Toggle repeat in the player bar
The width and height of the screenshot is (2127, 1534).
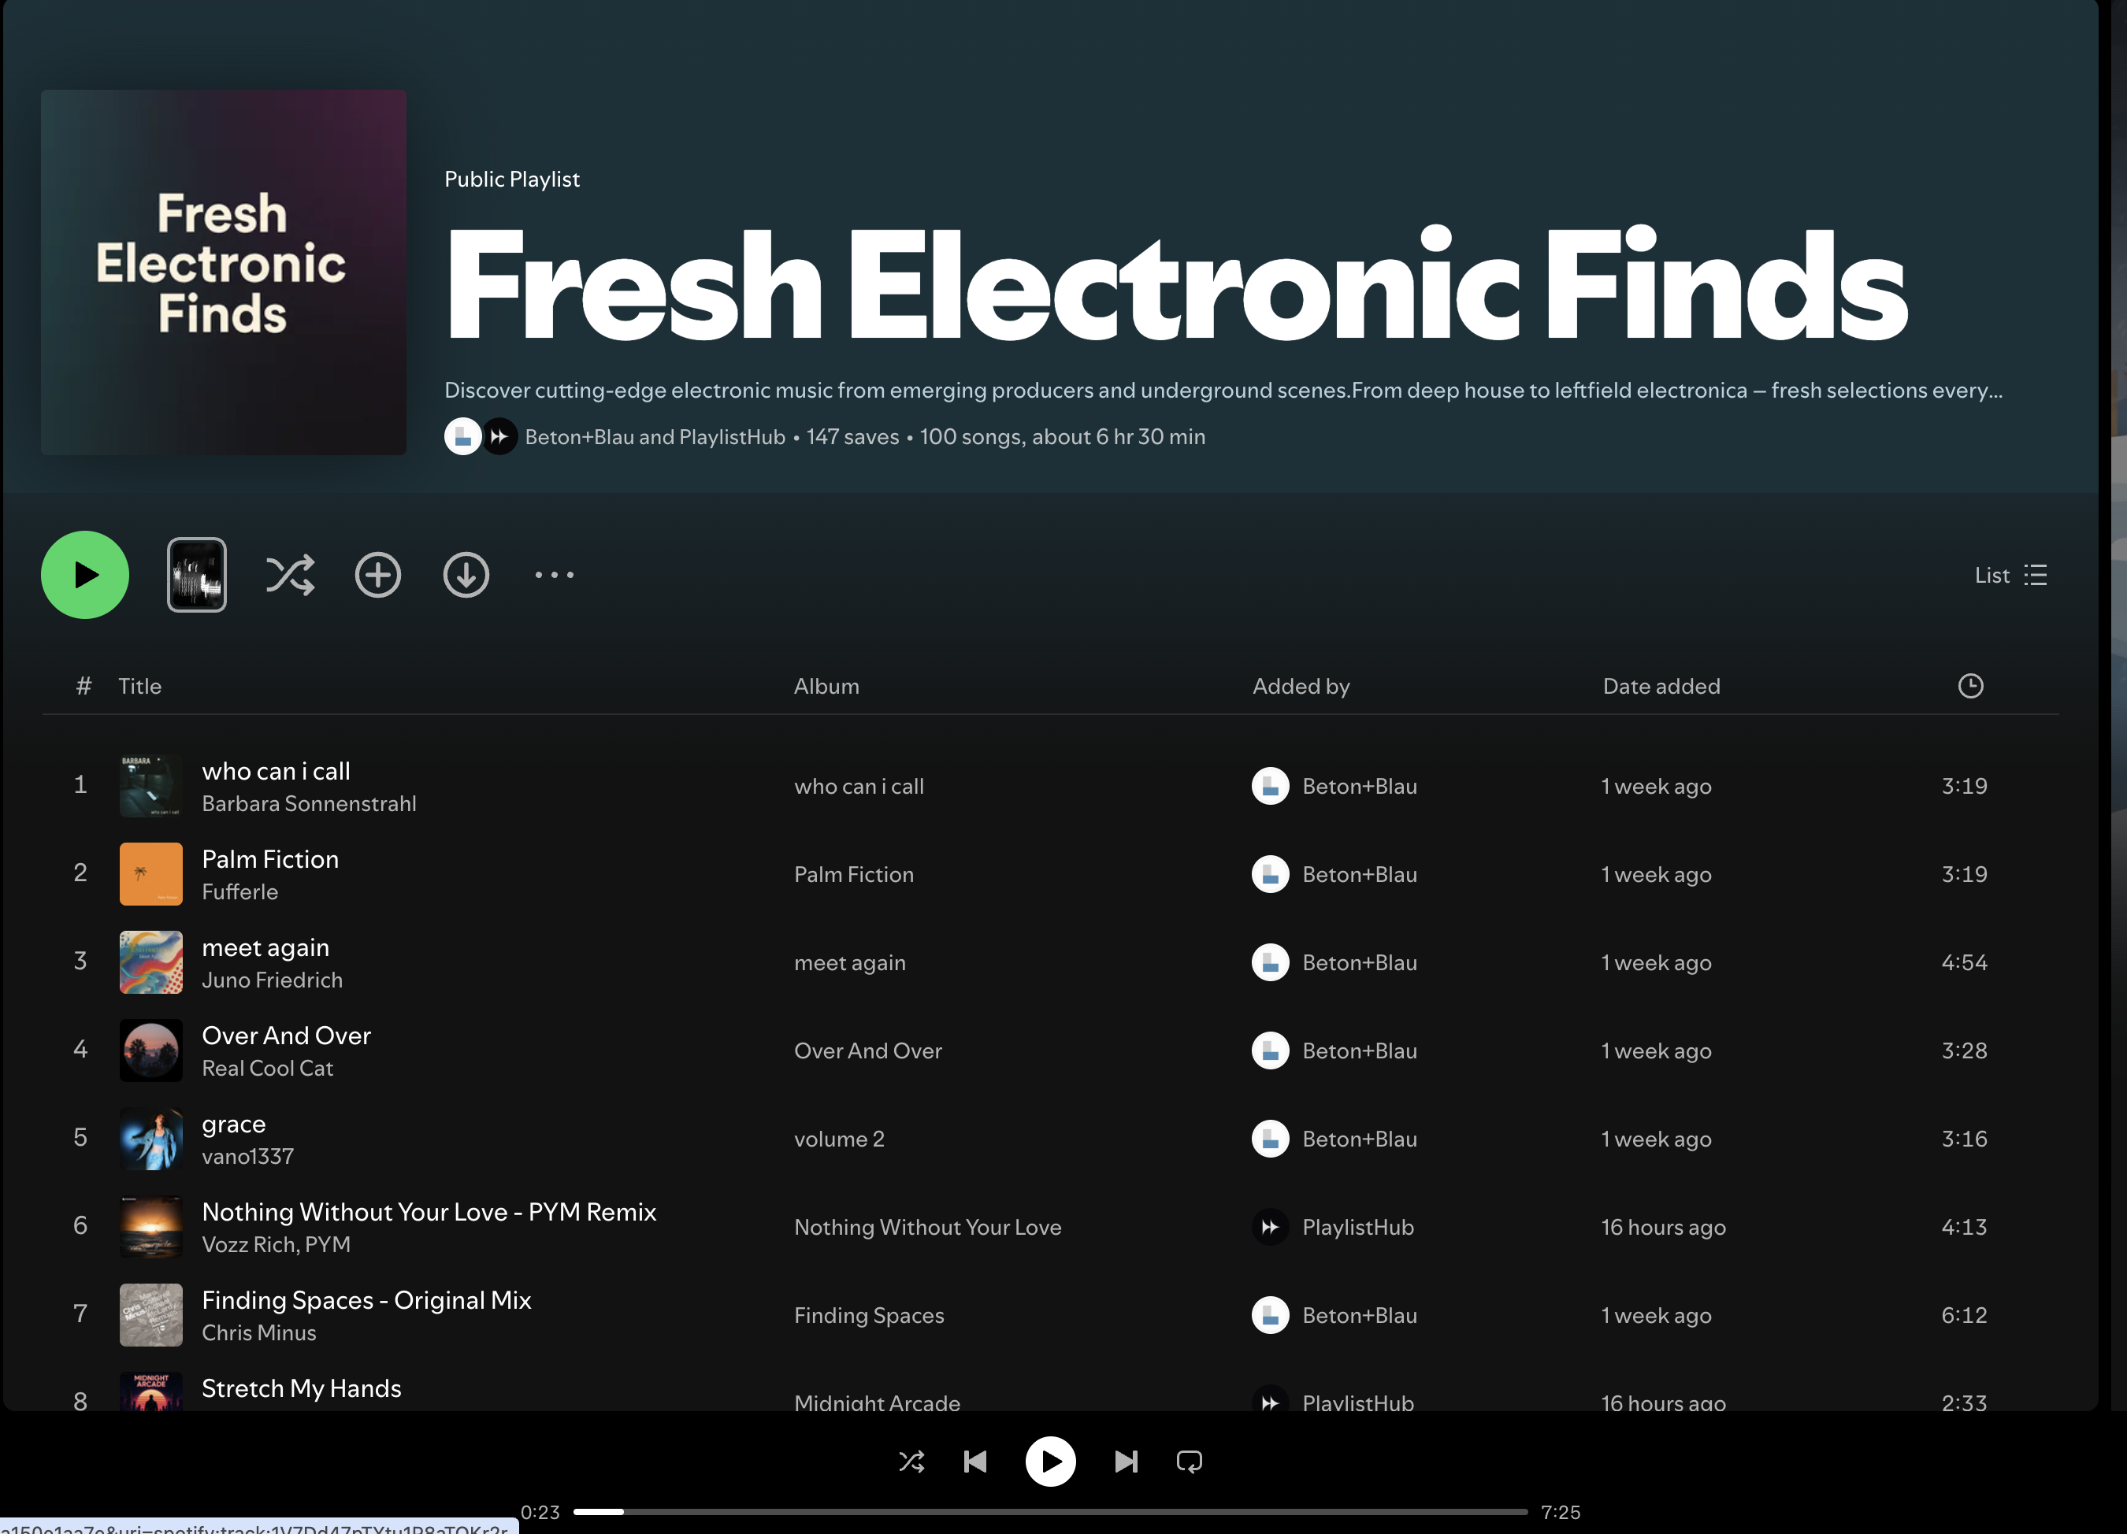[x=1190, y=1461]
